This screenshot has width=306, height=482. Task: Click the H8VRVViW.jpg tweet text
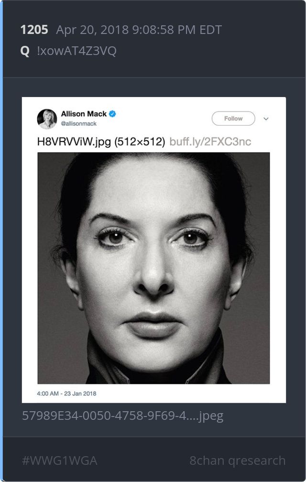74,142
